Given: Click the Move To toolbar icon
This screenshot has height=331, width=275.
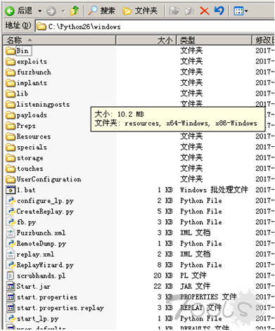Looking at the screenshot, I should 174,11.
